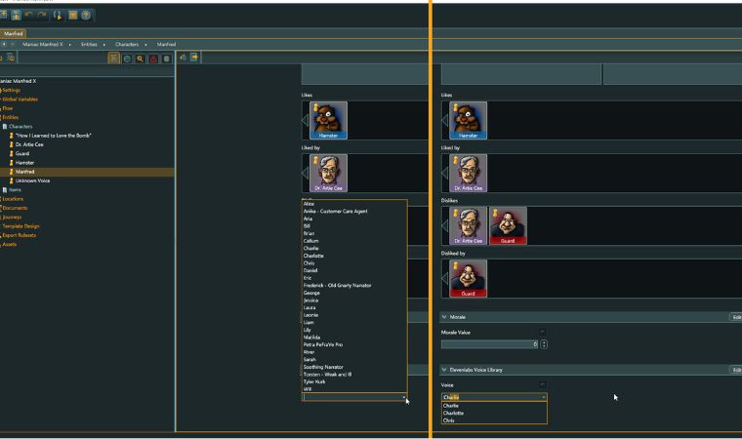Click pawn icon beside Unknown Voice
Image resolution: width=742 pixels, height=439 pixels.
(12, 180)
